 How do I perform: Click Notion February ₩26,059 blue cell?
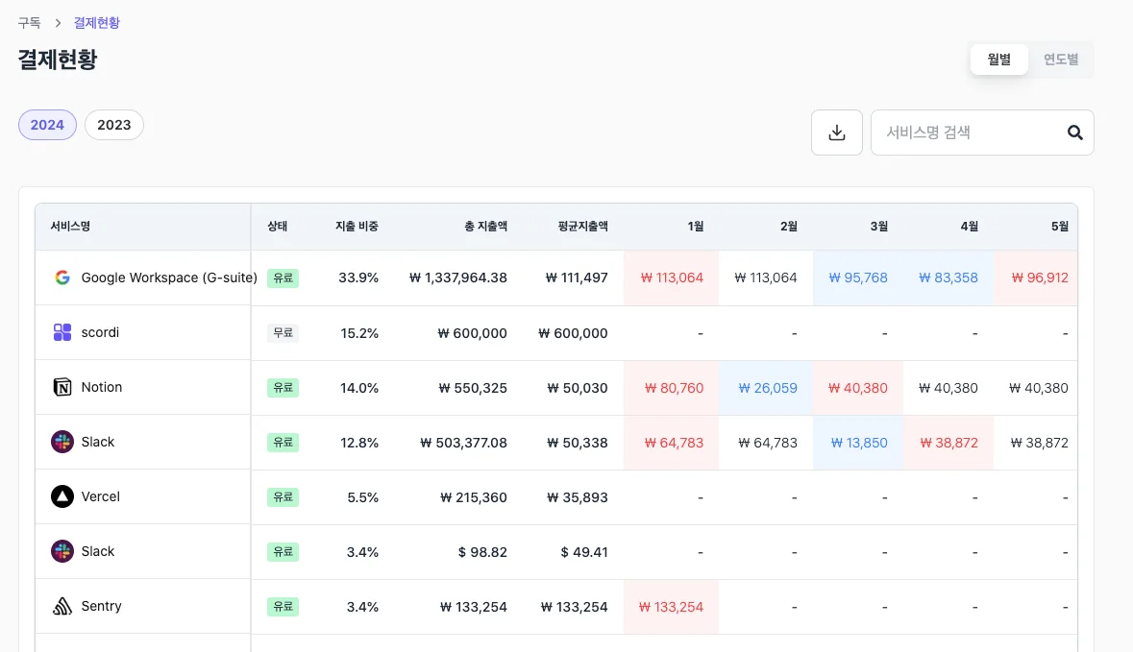(x=767, y=388)
